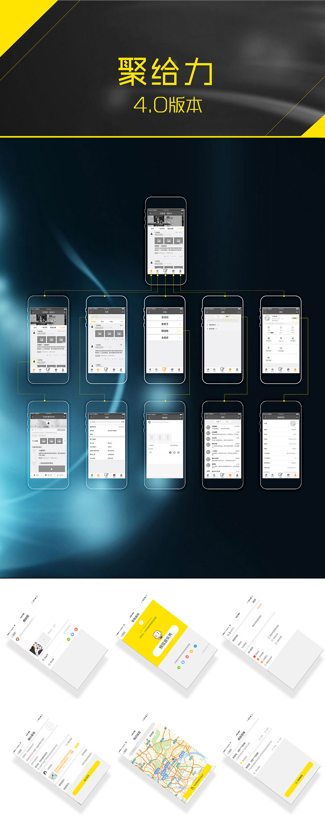This screenshot has width=325, height=823.
Task: Tap 消息 chat icon on 我的 screen
Action: point(288,370)
